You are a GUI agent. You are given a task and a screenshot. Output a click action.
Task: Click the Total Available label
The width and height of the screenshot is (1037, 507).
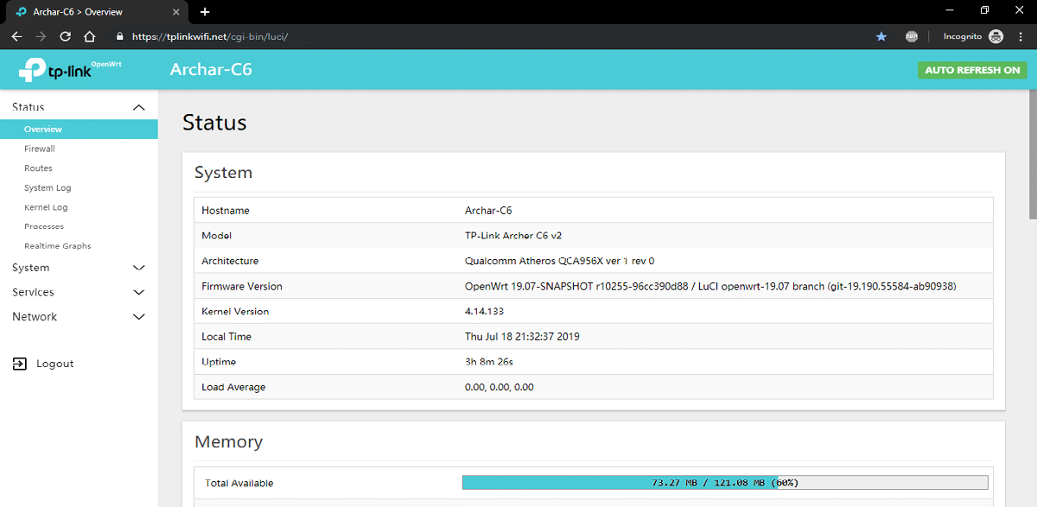tap(239, 484)
